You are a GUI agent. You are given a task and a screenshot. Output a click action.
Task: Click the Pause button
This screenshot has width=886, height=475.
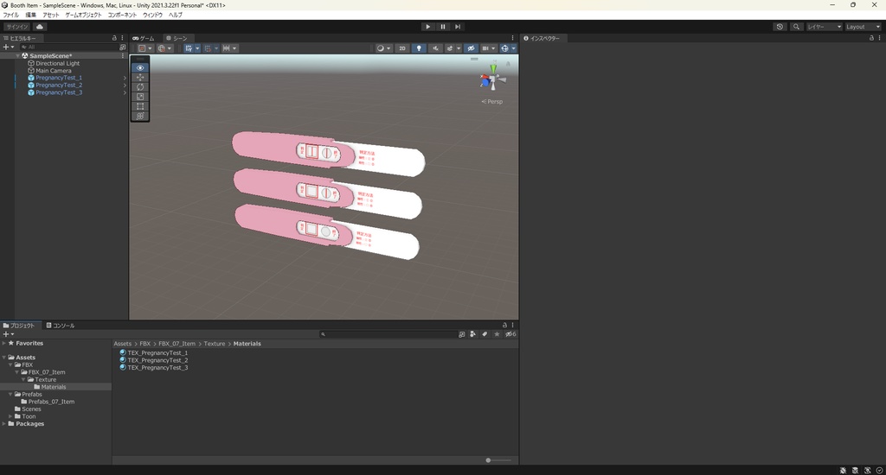tap(443, 27)
